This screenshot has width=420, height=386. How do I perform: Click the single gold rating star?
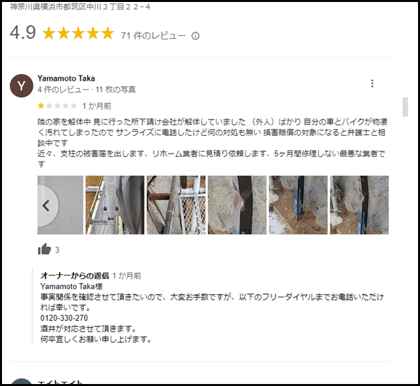[x=41, y=106]
